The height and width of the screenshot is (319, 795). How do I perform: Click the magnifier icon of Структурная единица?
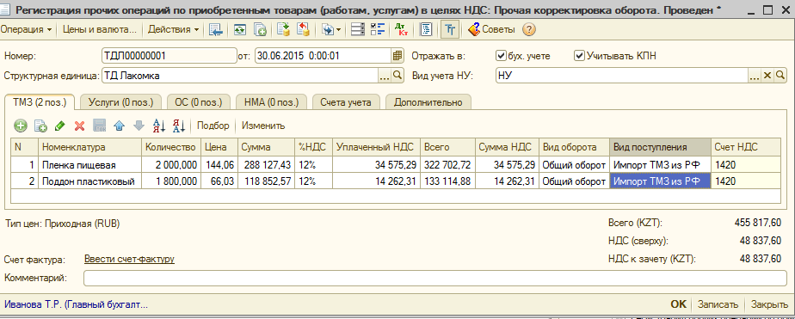397,76
